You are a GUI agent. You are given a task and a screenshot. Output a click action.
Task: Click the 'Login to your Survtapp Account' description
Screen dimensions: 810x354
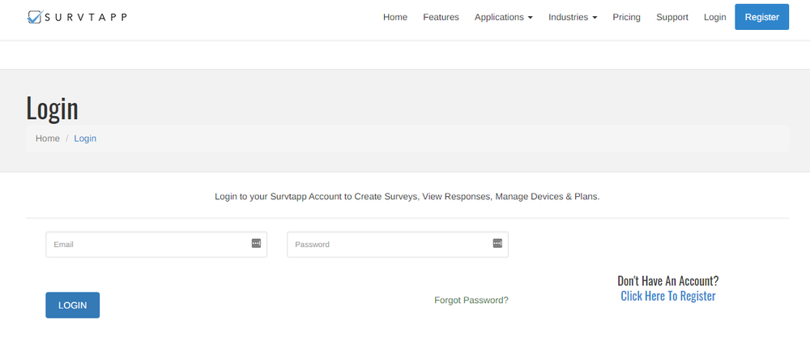407,197
